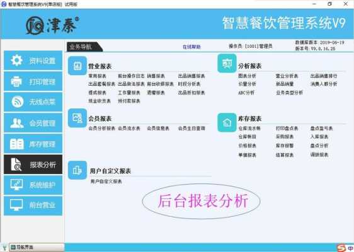Open the 出品折扣报表 report
This screenshot has width=354, height=252.
pyautogui.click(x=191, y=93)
